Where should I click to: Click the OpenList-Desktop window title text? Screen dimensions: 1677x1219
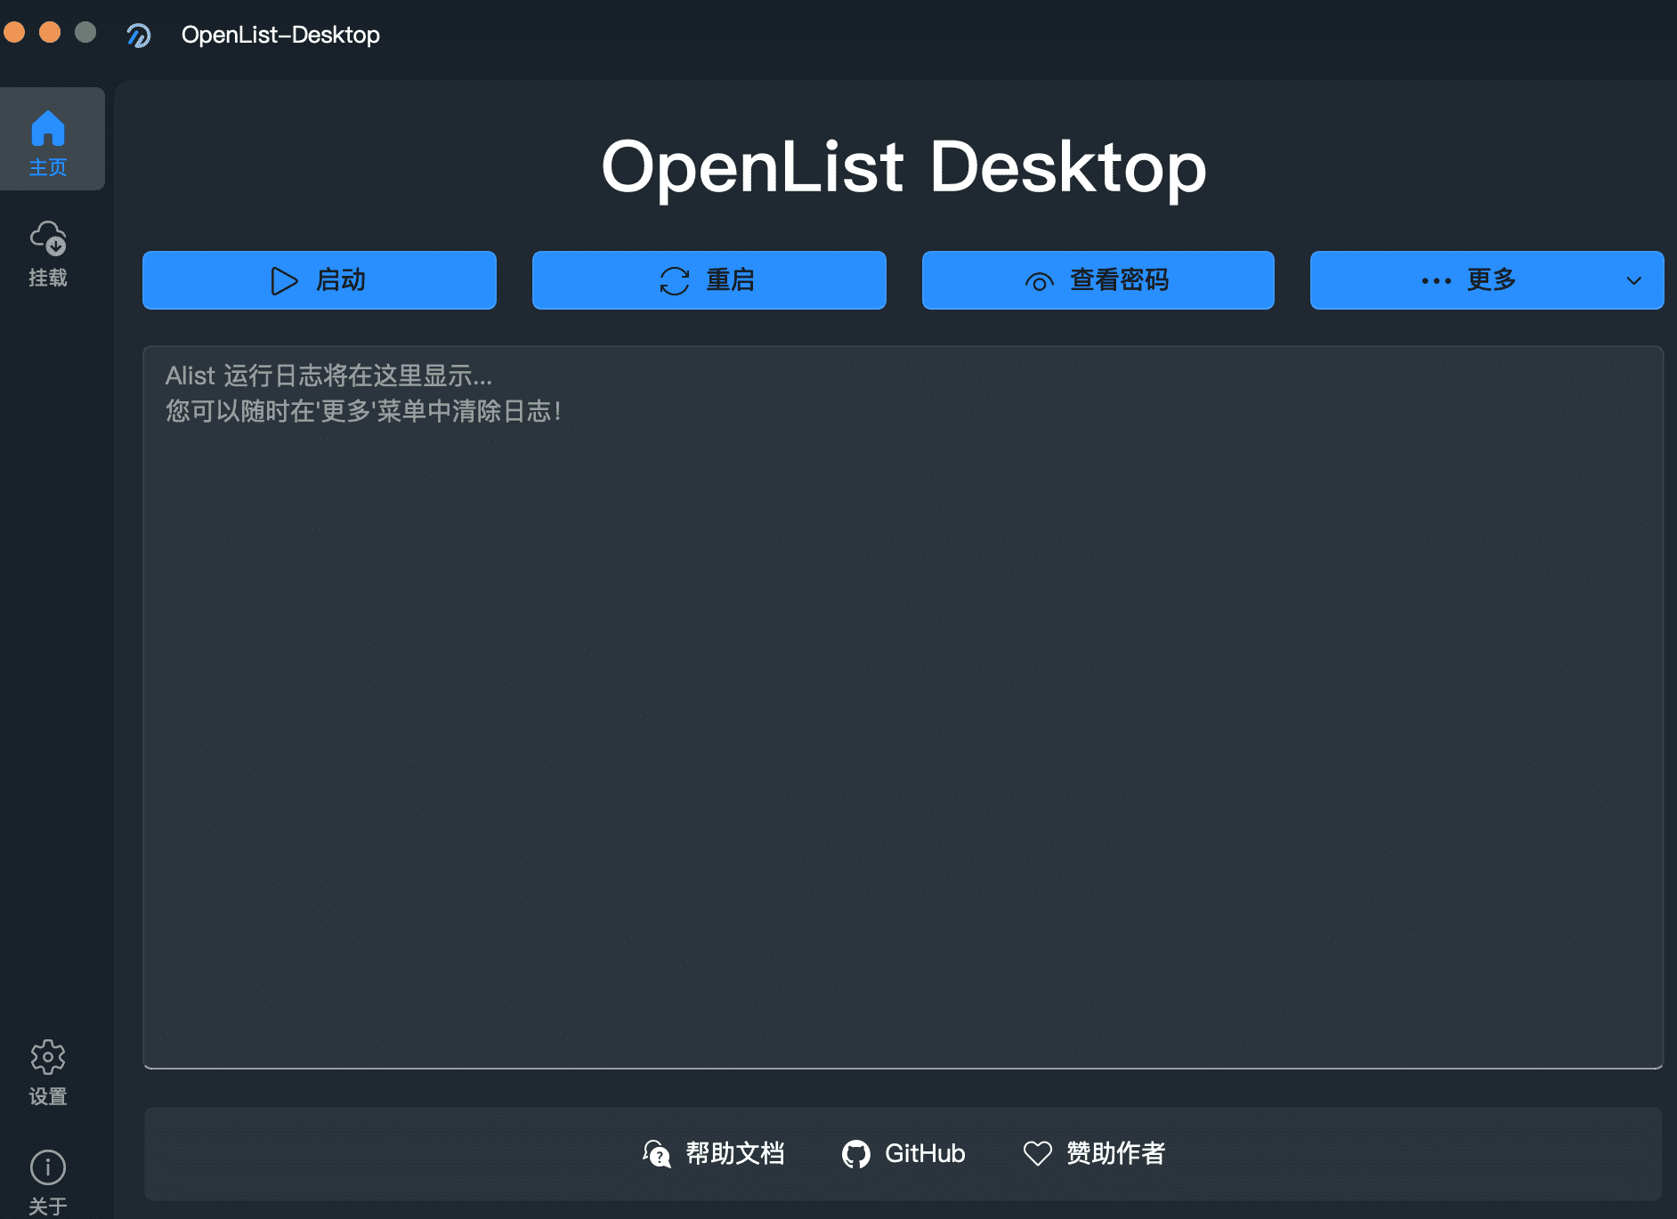pyautogui.click(x=280, y=35)
